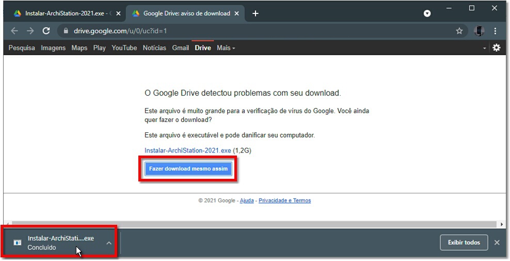This screenshot has width=510, height=261.
Task: Expand the Mais dropdown menu
Action: point(226,48)
